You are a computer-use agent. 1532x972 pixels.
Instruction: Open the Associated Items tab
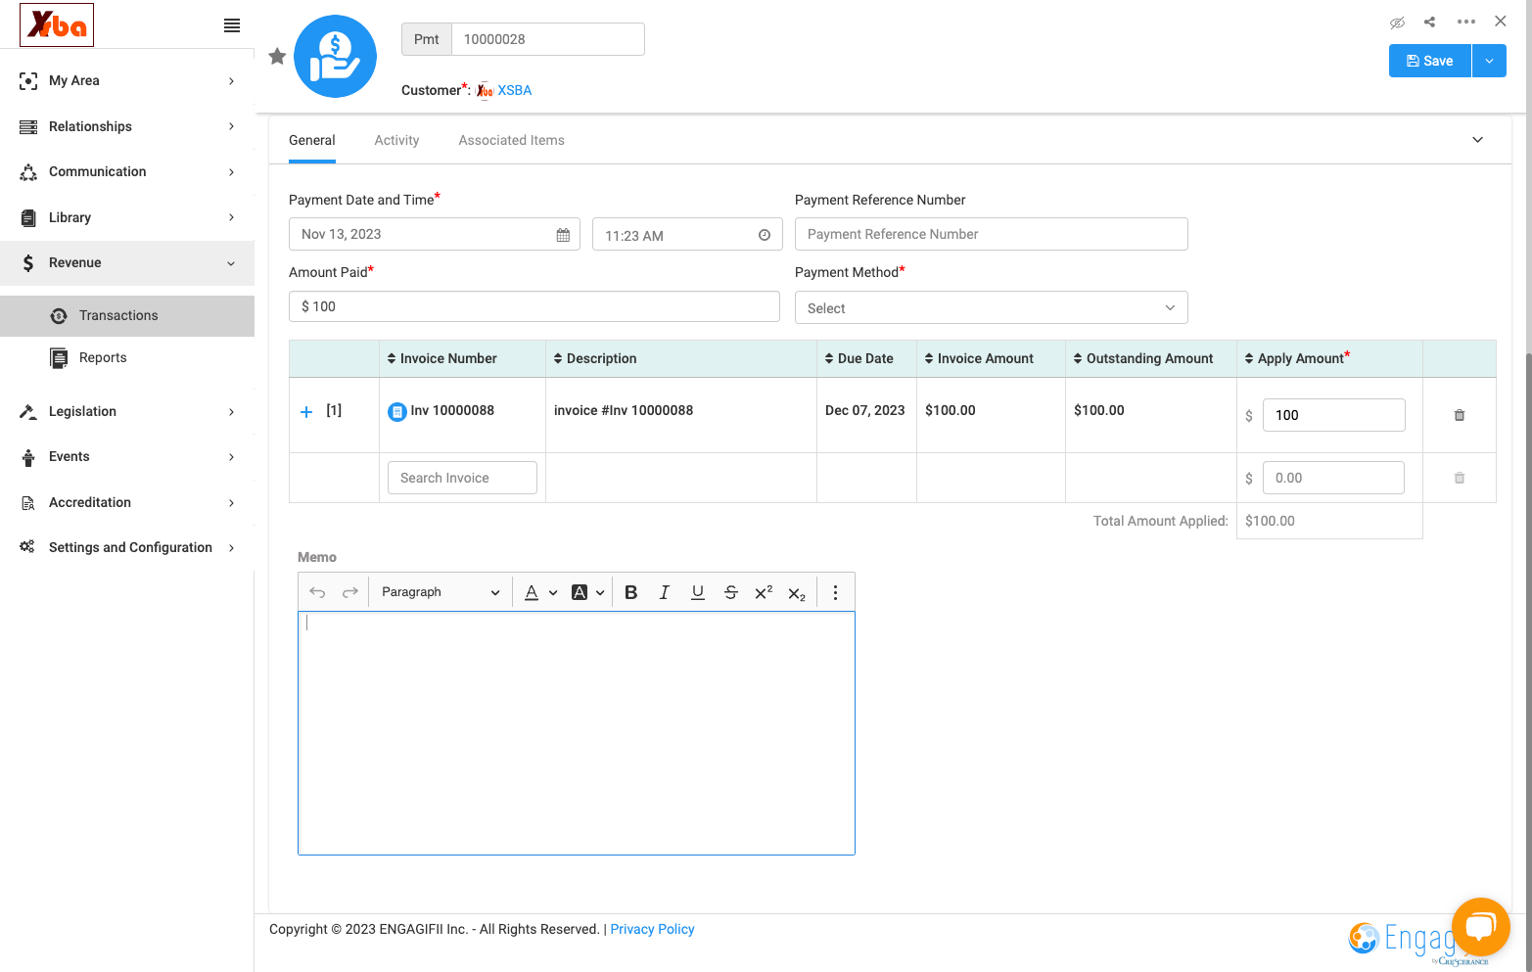pyautogui.click(x=511, y=140)
